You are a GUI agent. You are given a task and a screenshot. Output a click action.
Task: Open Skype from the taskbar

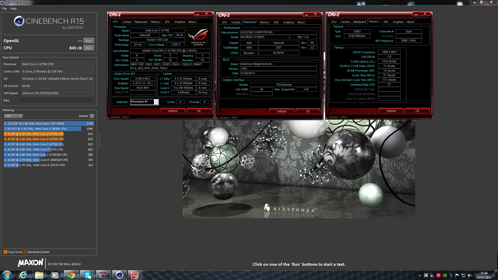(87, 275)
